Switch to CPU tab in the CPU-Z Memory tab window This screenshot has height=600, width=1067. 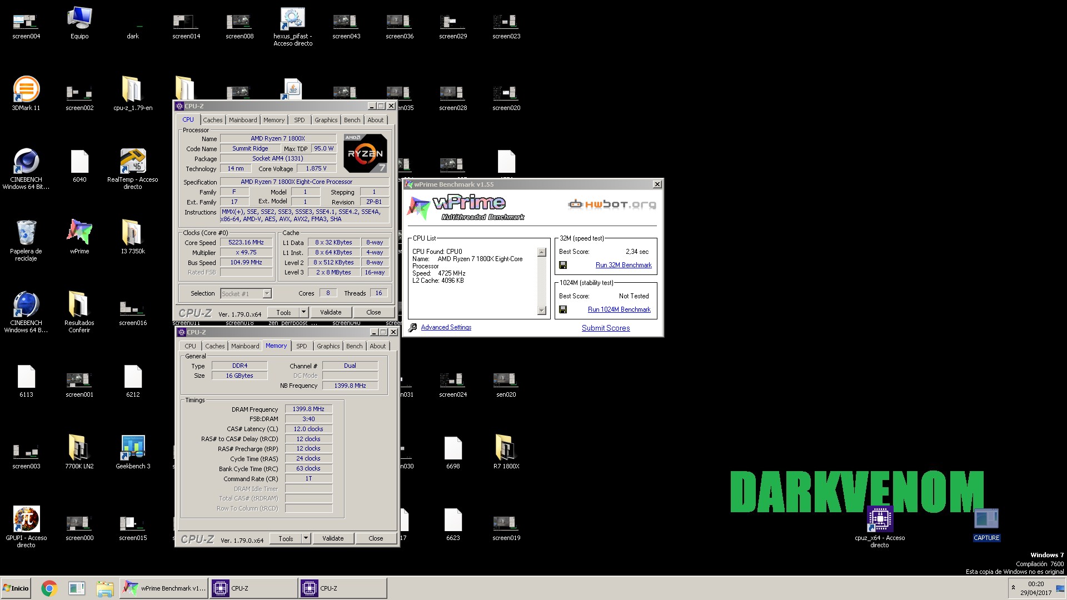pos(191,346)
